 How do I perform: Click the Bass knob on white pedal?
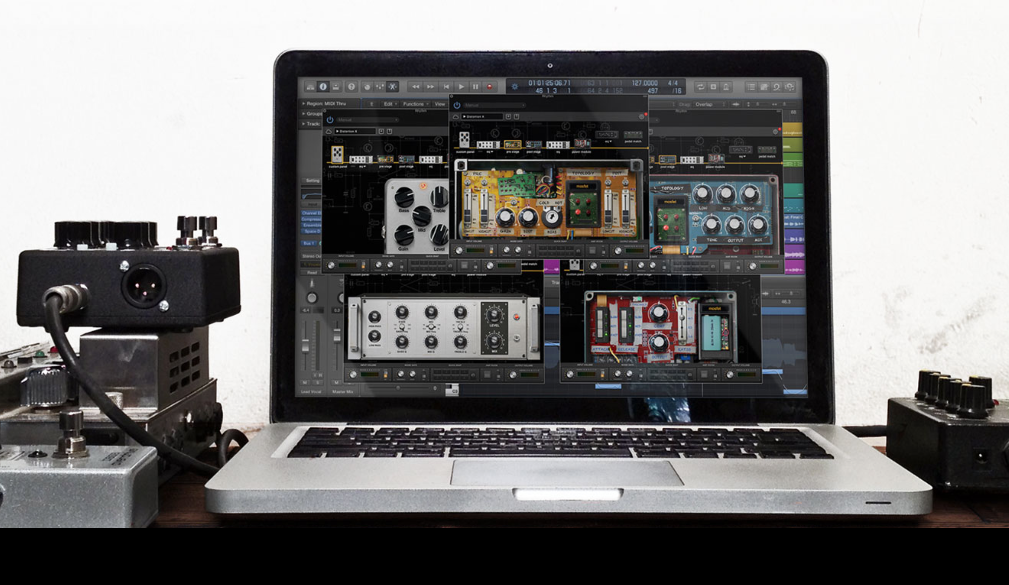pyautogui.click(x=404, y=197)
